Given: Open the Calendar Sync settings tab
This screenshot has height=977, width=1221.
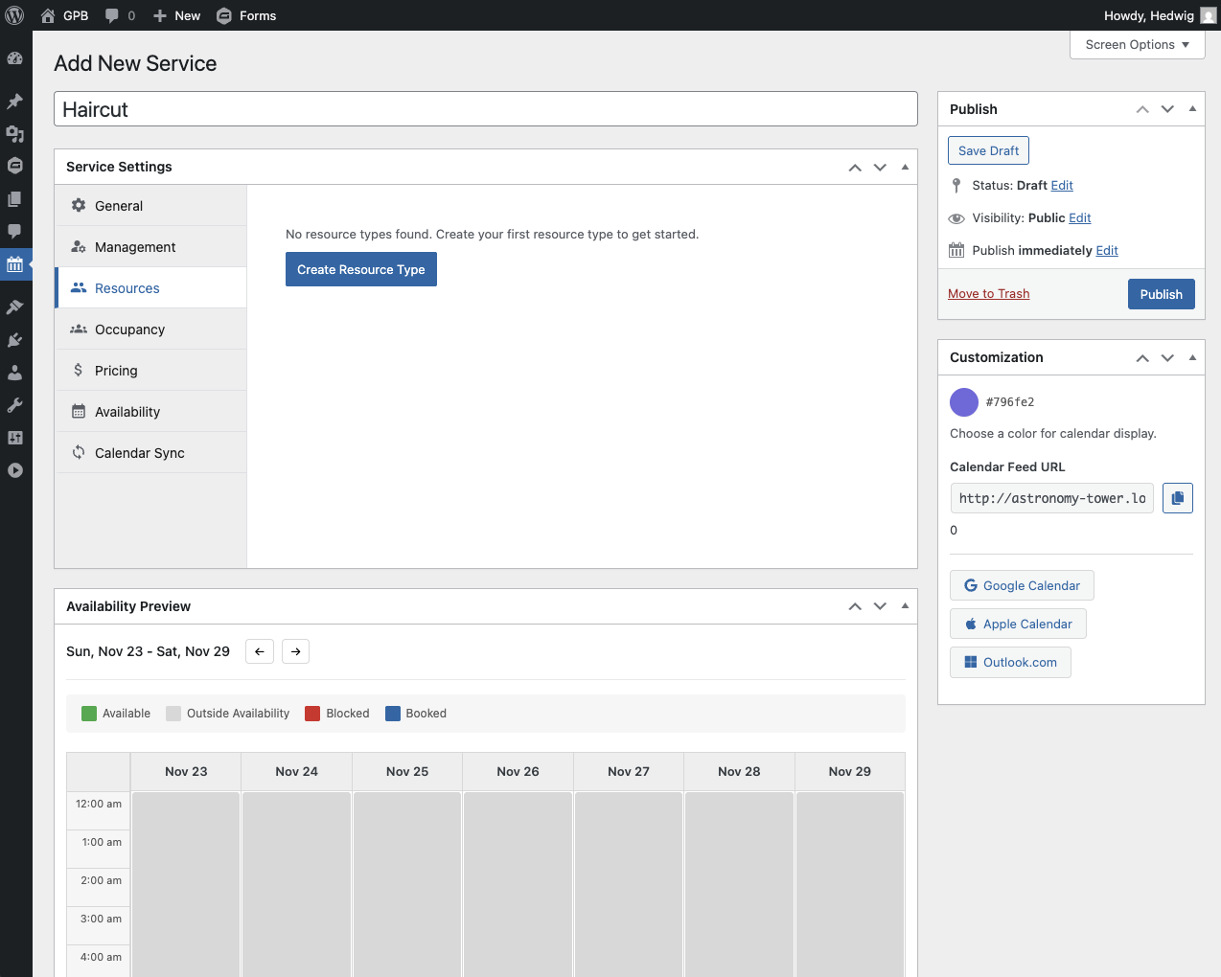Looking at the screenshot, I should tap(139, 453).
